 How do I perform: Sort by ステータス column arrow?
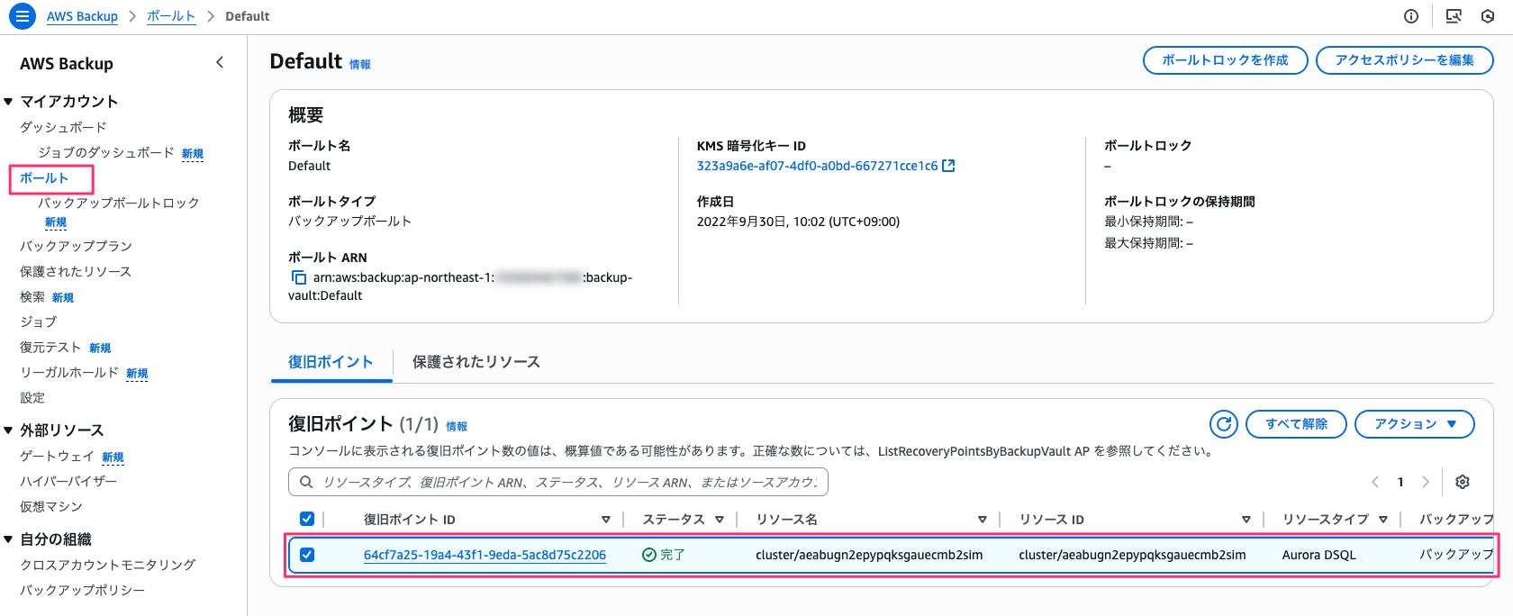pyautogui.click(x=720, y=520)
